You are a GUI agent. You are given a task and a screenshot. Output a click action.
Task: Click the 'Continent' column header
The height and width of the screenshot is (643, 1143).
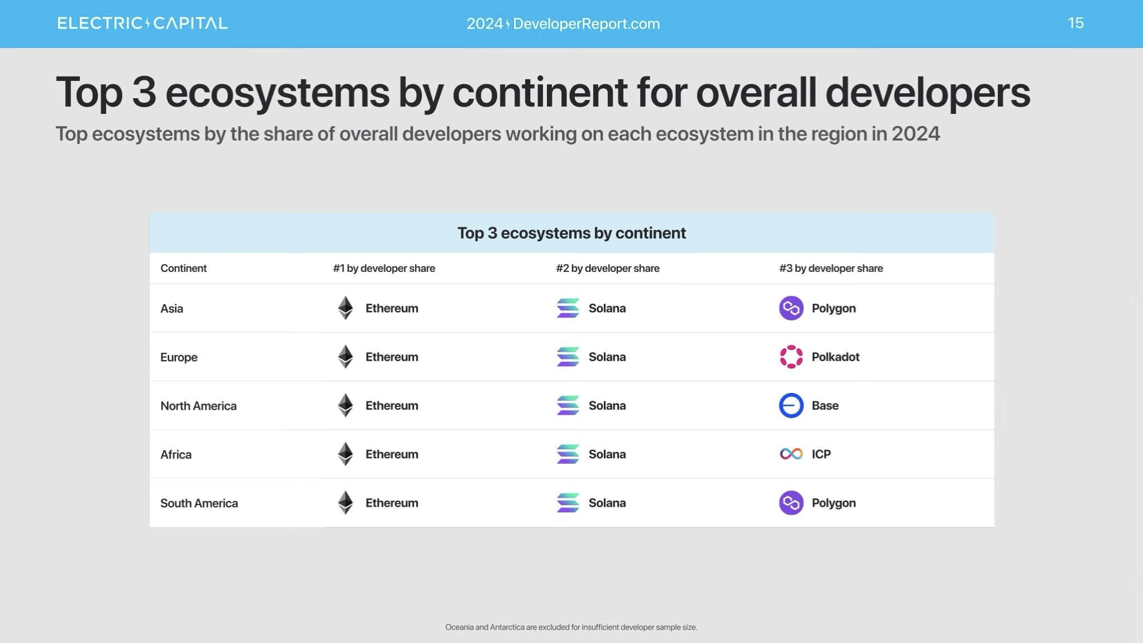coord(183,268)
